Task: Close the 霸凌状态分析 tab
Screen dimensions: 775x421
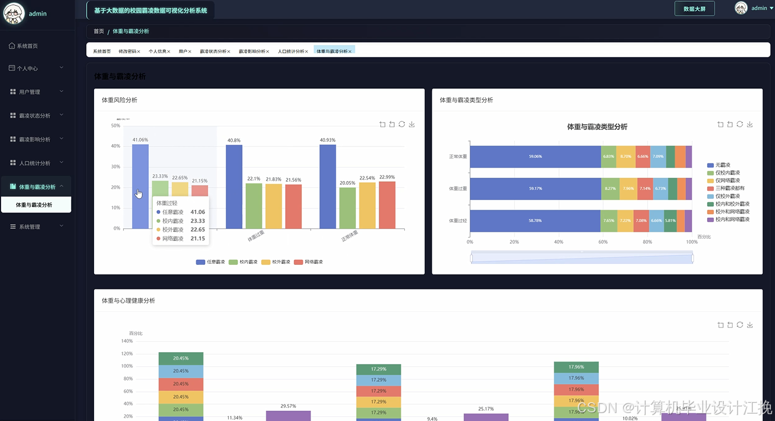Action: [229, 51]
